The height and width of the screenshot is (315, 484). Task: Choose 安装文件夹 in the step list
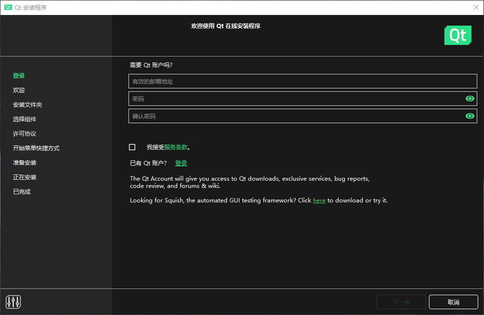(x=28, y=105)
